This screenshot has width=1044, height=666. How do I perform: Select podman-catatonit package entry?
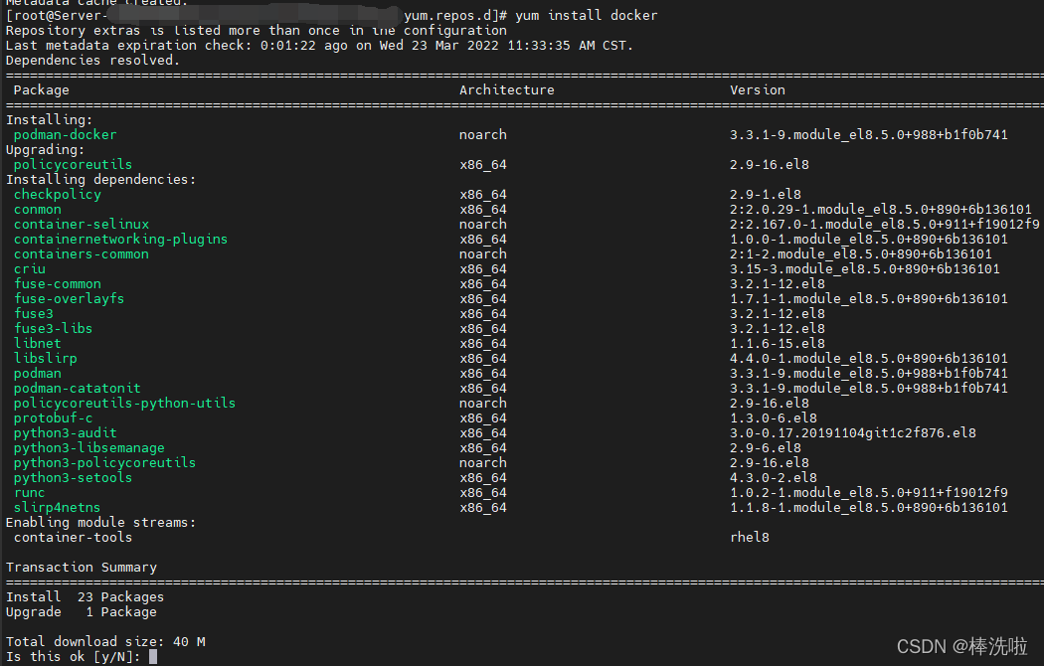pyautogui.click(x=78, y=388)
